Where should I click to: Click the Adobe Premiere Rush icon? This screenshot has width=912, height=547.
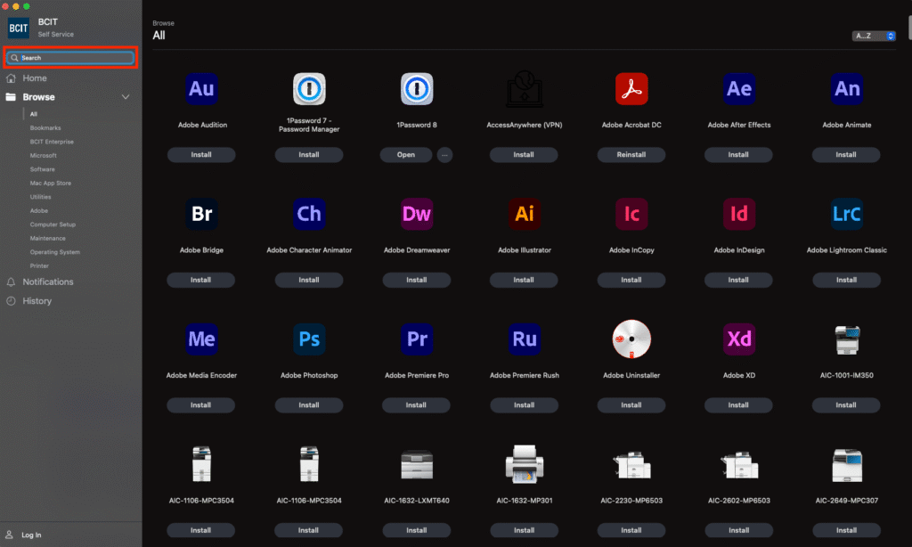[524, 339]
